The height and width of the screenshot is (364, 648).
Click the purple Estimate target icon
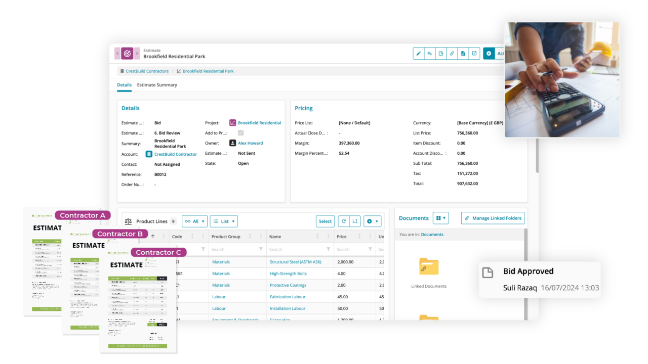pos(127,54)
